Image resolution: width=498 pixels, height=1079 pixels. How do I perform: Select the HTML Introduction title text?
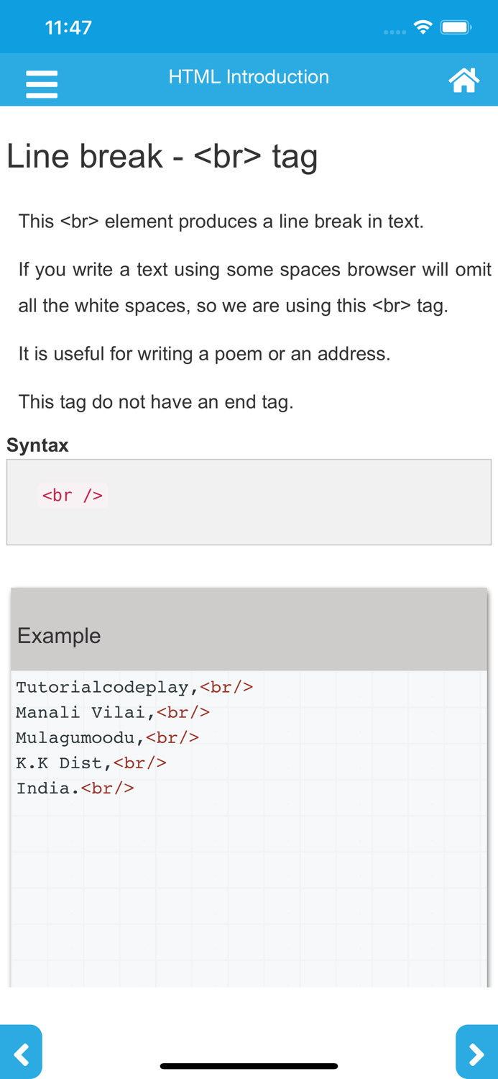click(249, 76)
